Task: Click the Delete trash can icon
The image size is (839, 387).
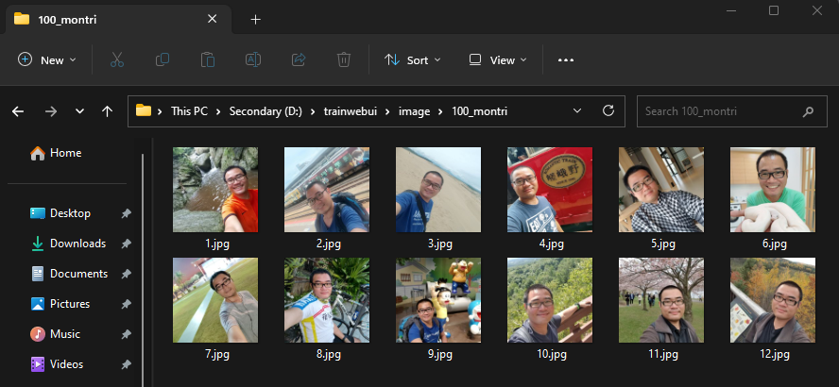Action: click(344, 59)
